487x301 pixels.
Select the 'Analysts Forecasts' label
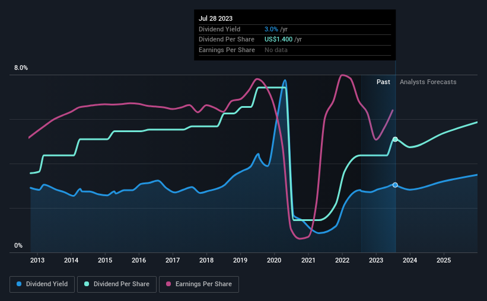(428, 82)
